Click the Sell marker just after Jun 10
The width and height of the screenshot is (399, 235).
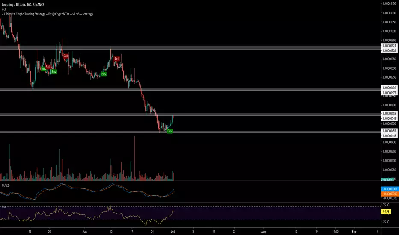117,59
